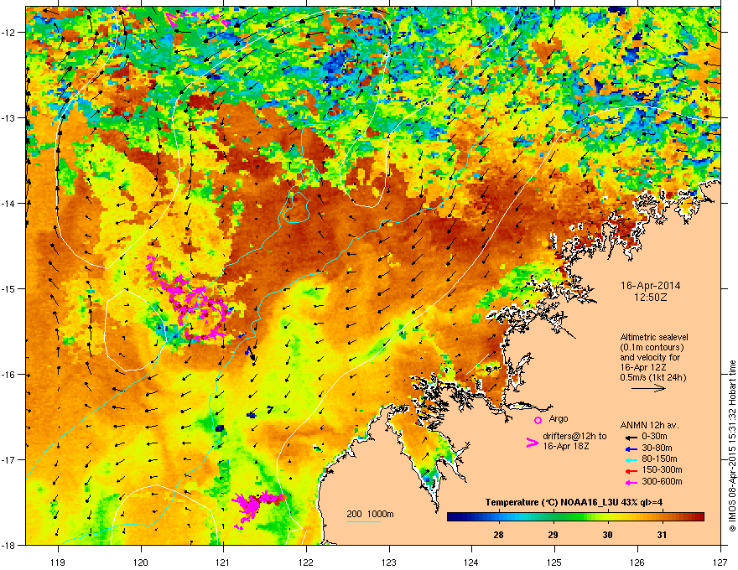This screenshot has height=570, width=738.
Task: Click the cyan 200/1000m depth contour legend line
Action: 364,522
